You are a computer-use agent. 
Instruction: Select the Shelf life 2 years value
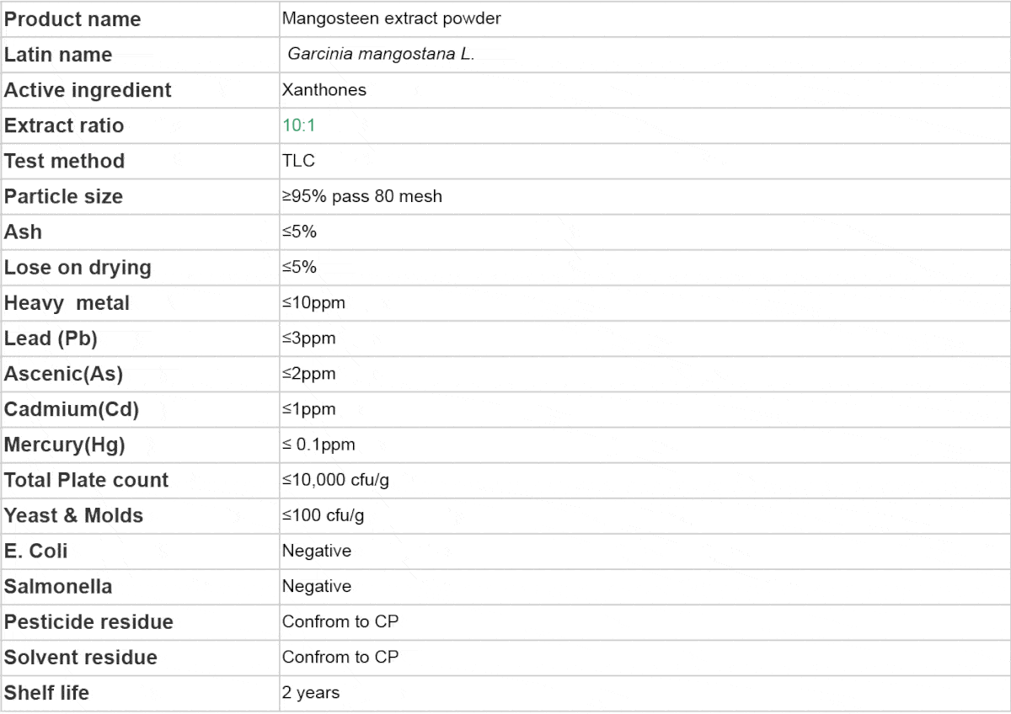(311, 693)
